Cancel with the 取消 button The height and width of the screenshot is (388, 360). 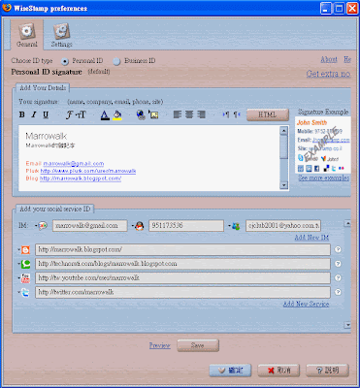(278, 371)
